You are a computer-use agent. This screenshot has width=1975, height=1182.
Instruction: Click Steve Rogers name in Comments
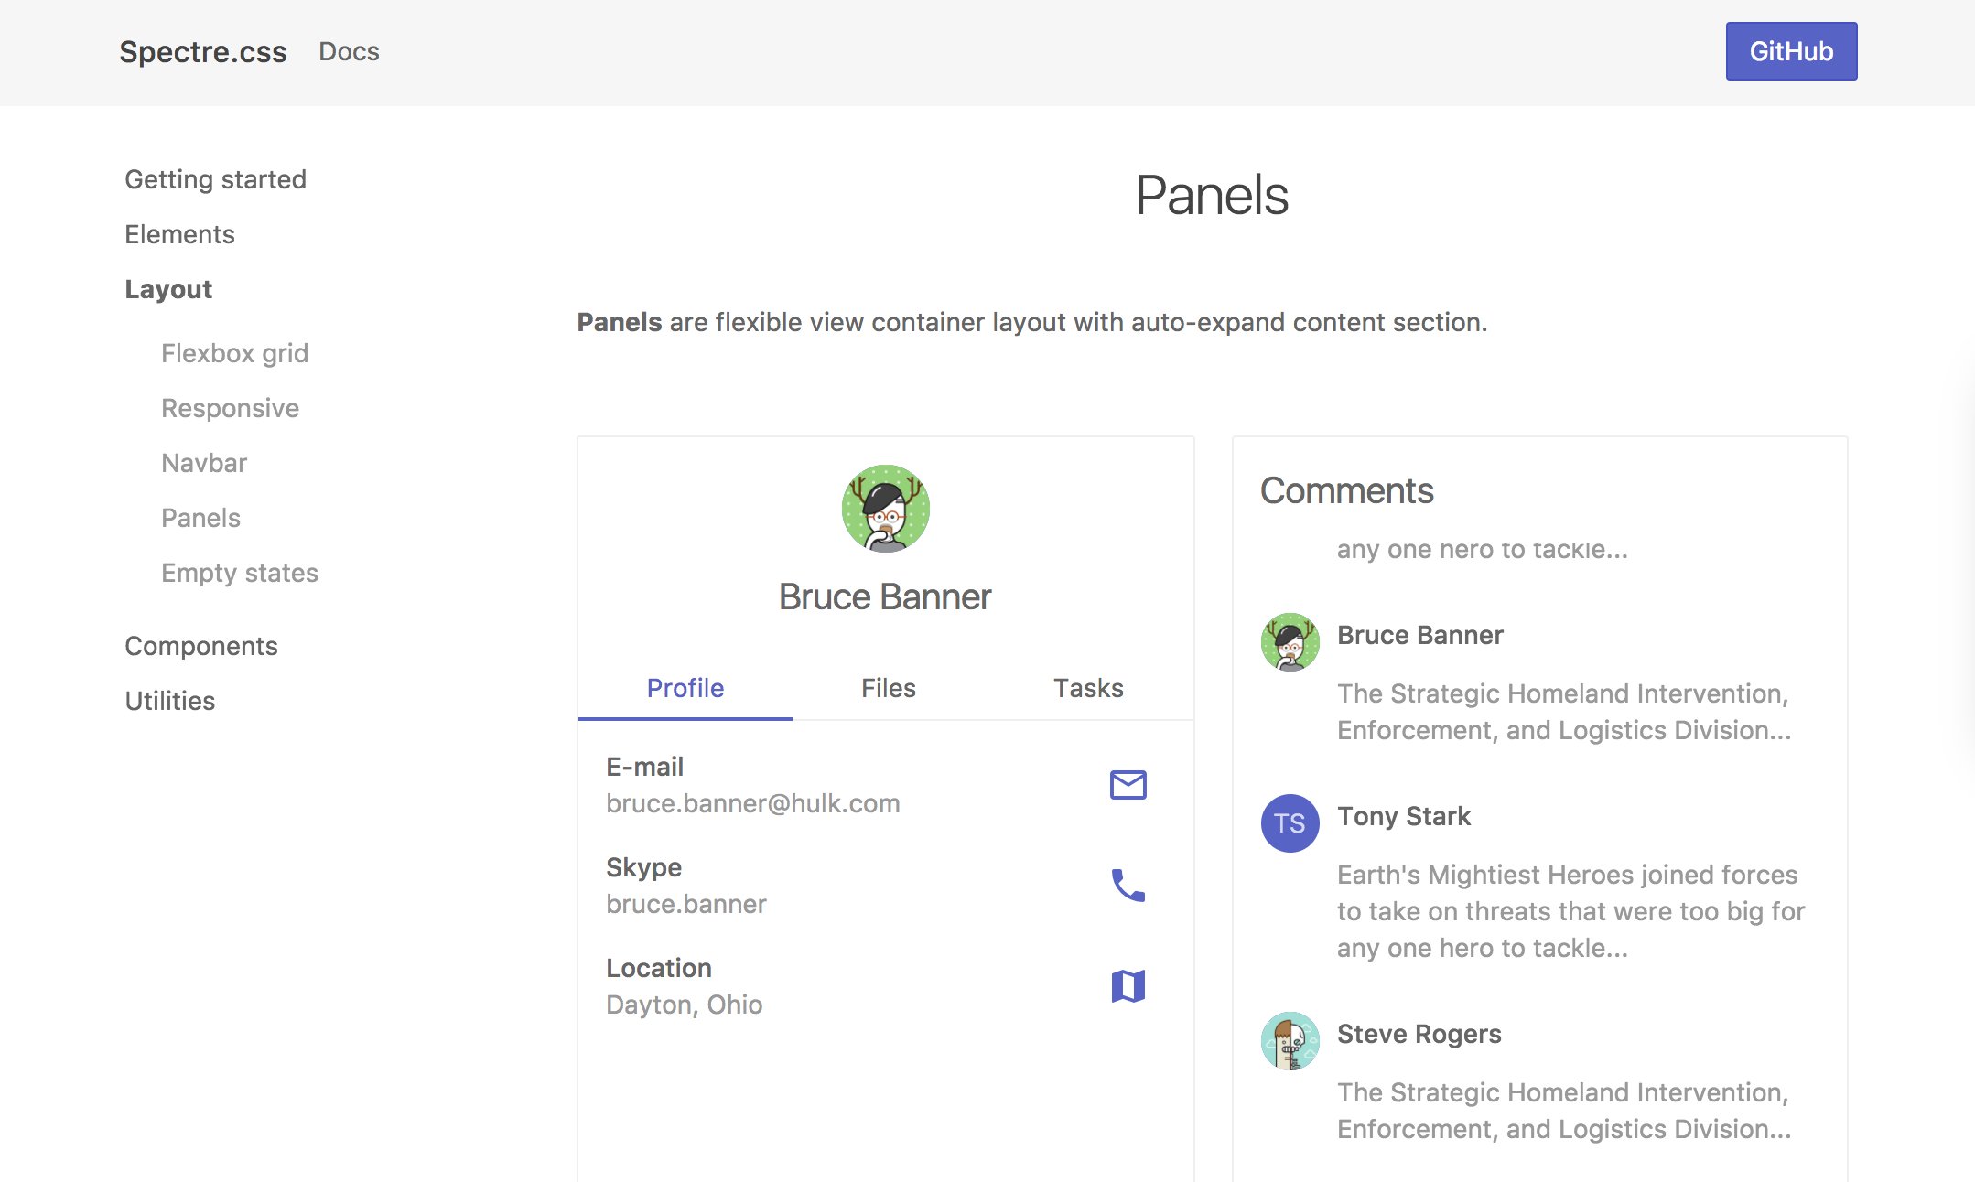(1419, 1034)
